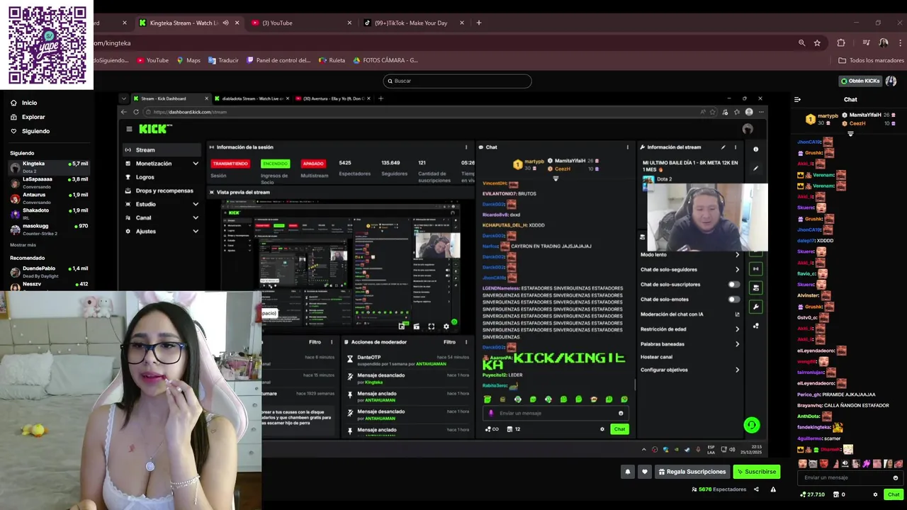Viewport: 907px width, 510px height.
Task: Click Regala Suscripciones button
Action: pos(692,472)
